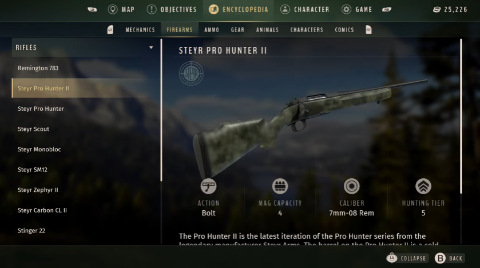
Task: Click the Collapse button
Action: (x=407, y=258)
